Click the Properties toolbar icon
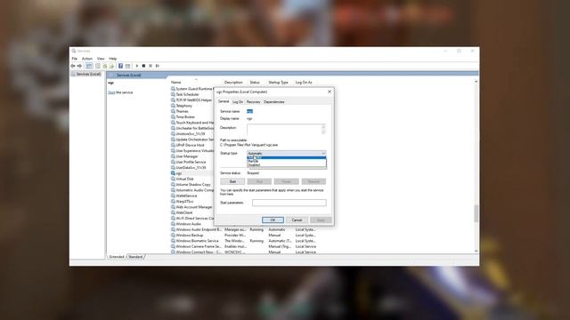The height and width of the screenshot is (320, 570). (98, 66)
